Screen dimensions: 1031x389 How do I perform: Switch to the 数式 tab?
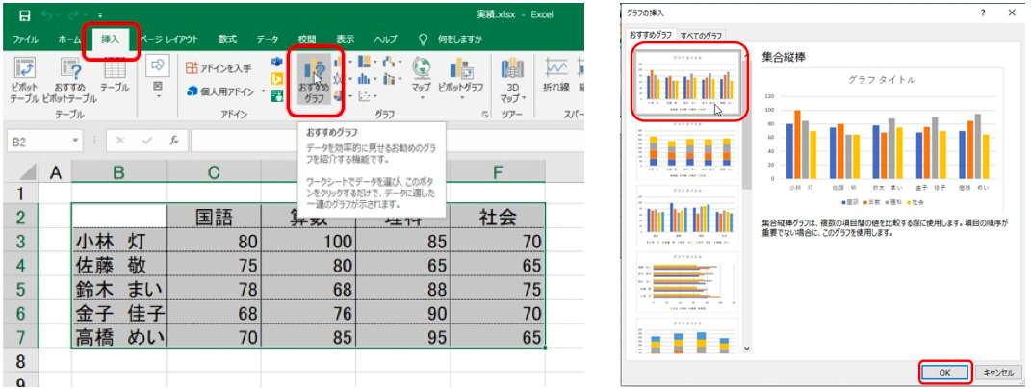[227, 39]
